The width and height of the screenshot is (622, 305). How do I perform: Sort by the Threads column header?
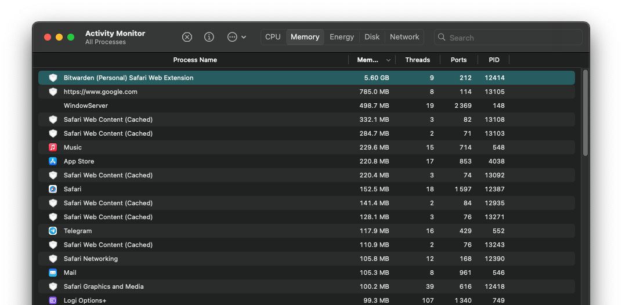417,60
